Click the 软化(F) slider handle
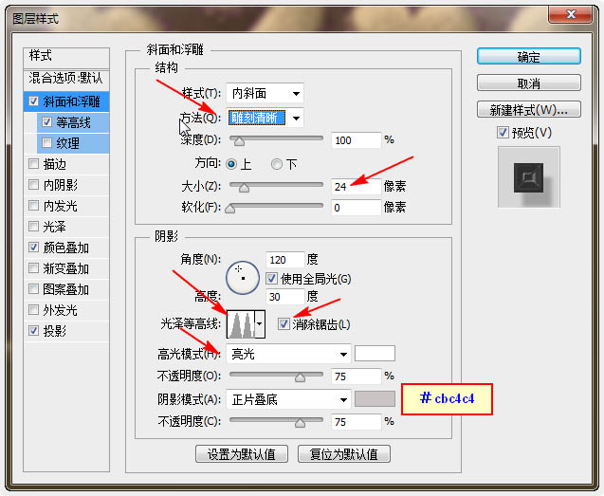The image size is (604, 496). 230,209
